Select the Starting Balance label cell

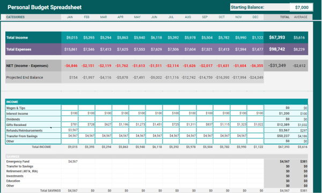point(260,7)
